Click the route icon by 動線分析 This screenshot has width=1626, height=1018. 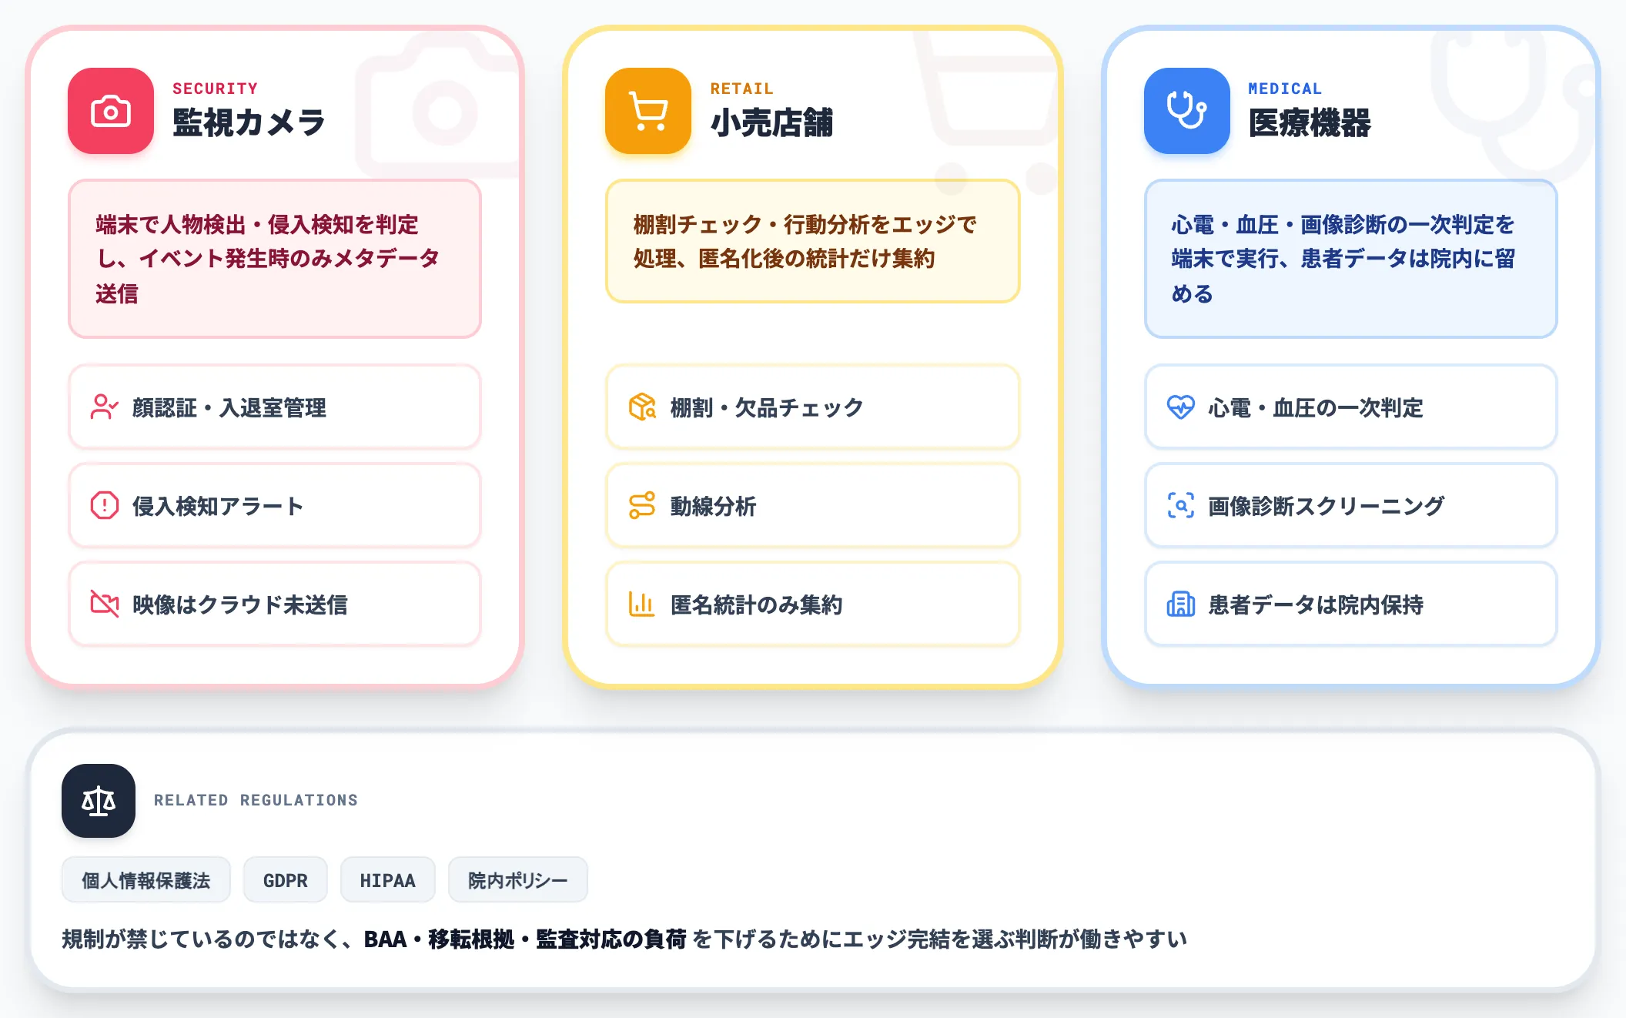pos(642,506)
